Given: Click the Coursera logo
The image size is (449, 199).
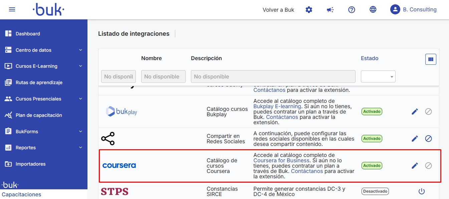Looking at the screenshot, I should click(119, 166).
